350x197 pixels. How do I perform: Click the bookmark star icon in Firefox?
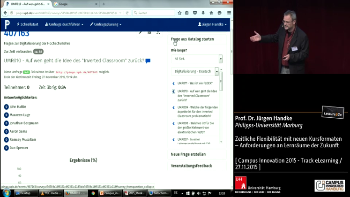click(179, 13)
